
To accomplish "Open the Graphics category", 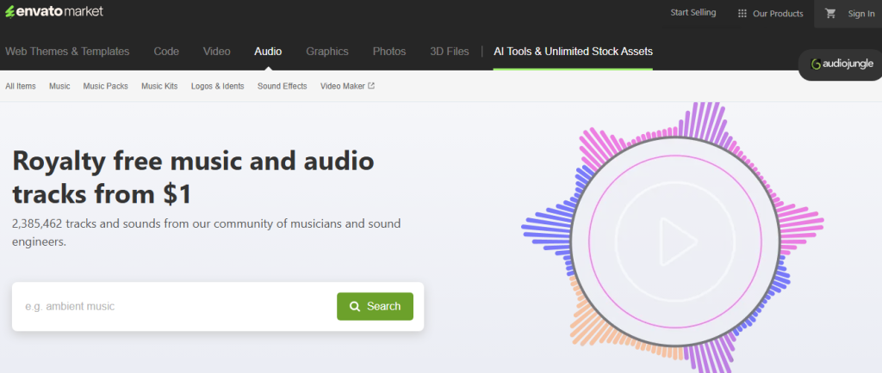I will point(327,52).
